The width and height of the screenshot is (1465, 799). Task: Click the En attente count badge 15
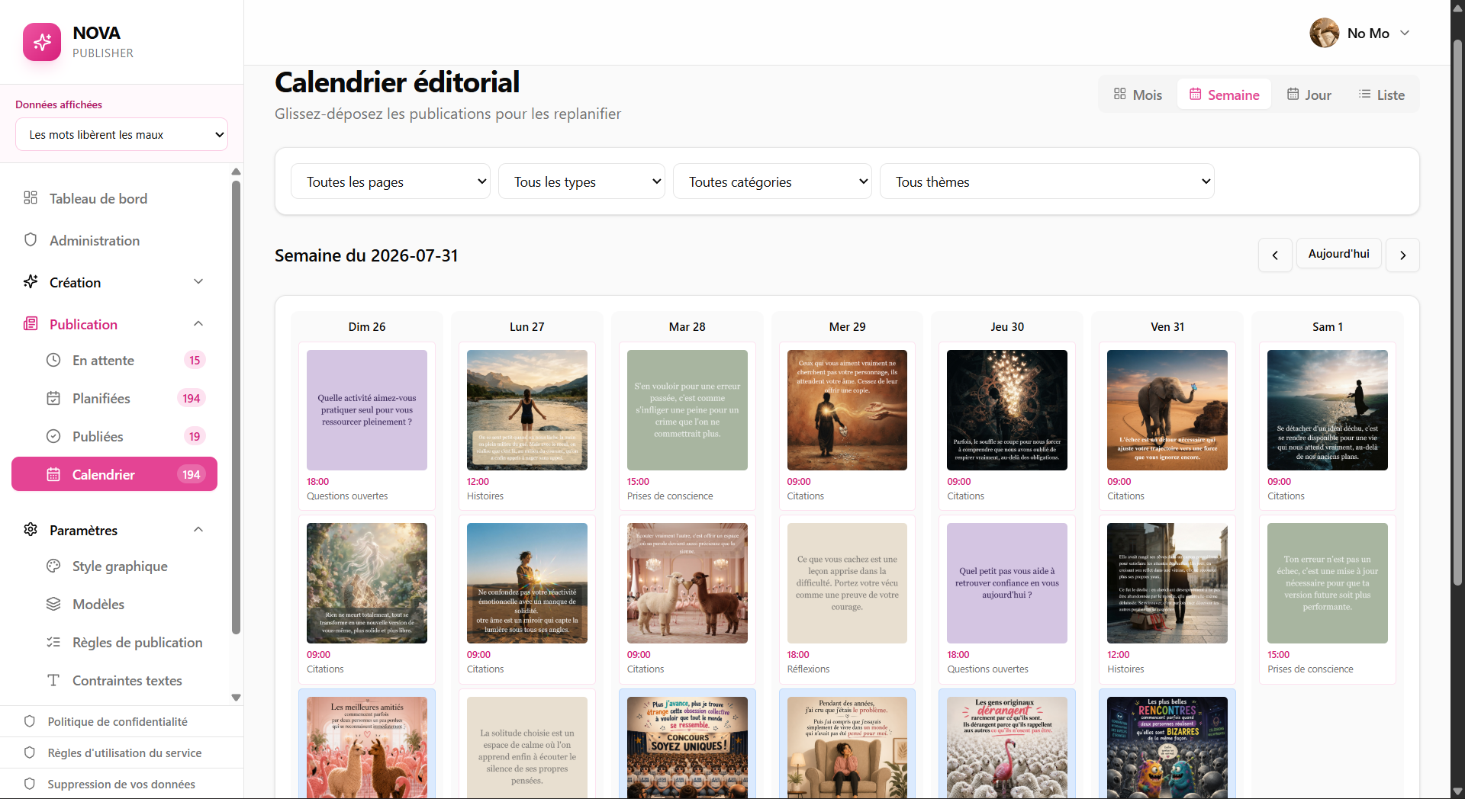click(195, 360)
